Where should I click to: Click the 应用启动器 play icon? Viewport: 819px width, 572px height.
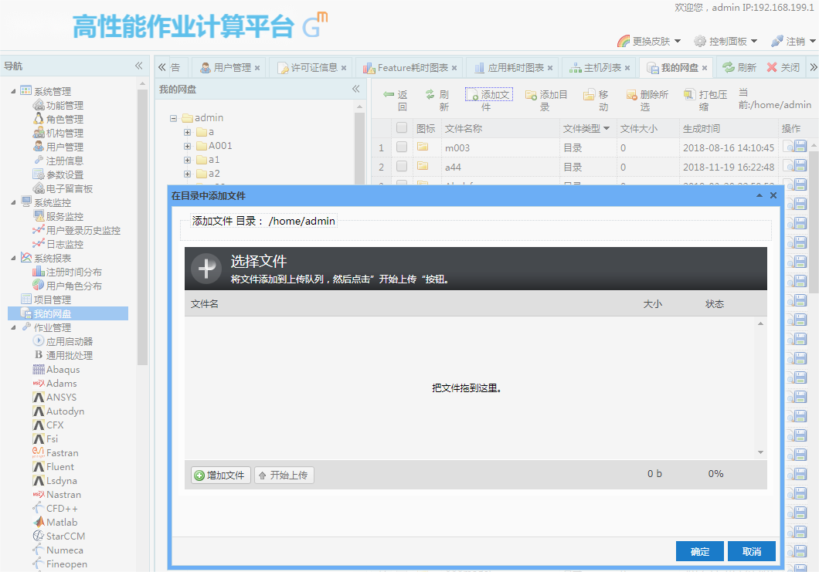click(x=39, y=340)
